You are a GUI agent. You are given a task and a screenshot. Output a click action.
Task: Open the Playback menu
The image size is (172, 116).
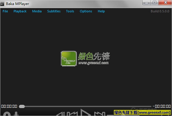point(20,11)
